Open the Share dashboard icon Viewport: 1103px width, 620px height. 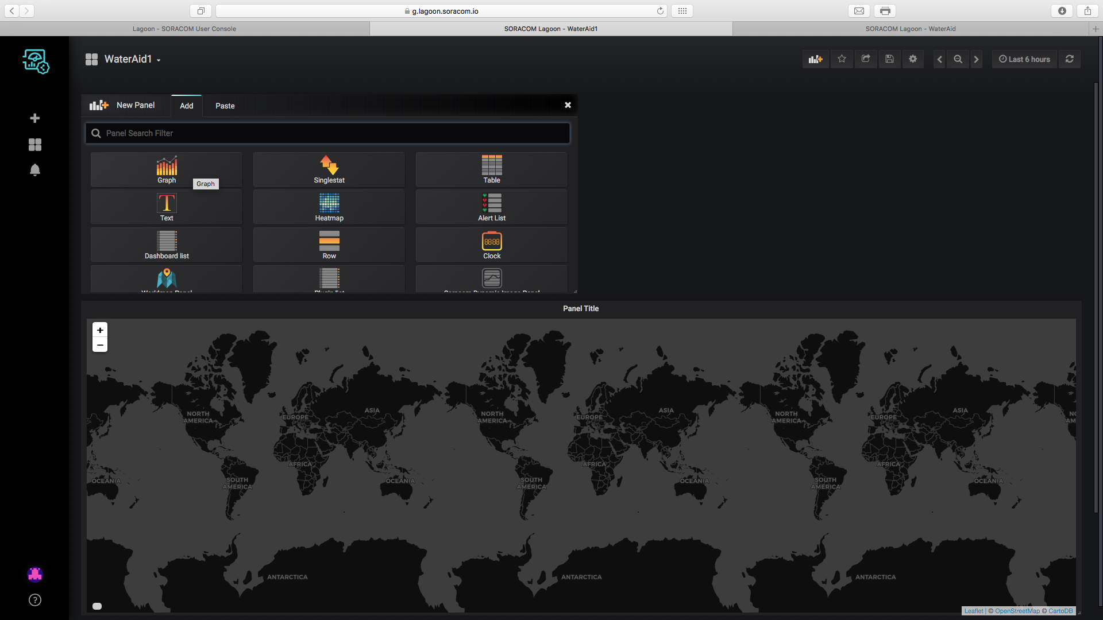(866, 59)
